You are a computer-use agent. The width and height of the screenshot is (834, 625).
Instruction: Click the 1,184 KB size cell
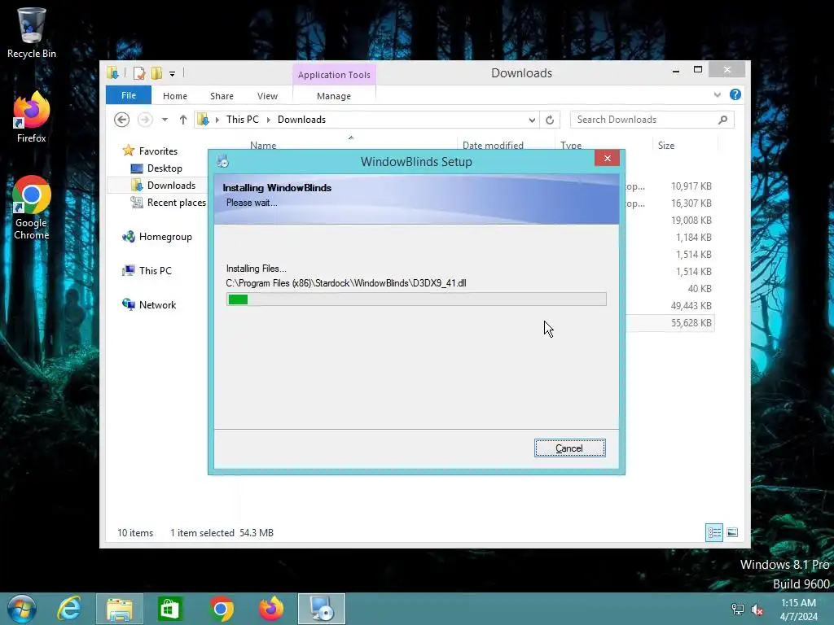click(694, 237)
